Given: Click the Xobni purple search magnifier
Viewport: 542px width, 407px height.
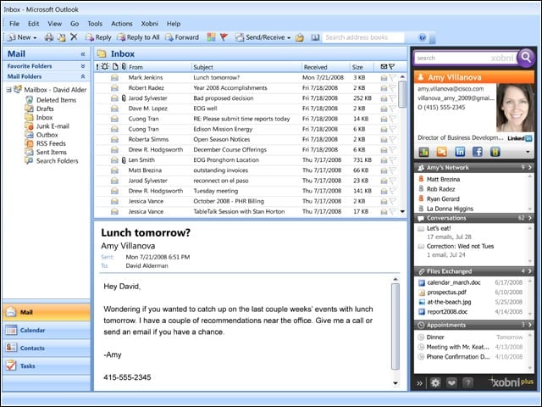Looking at the screenshot, I should [526, 57].
